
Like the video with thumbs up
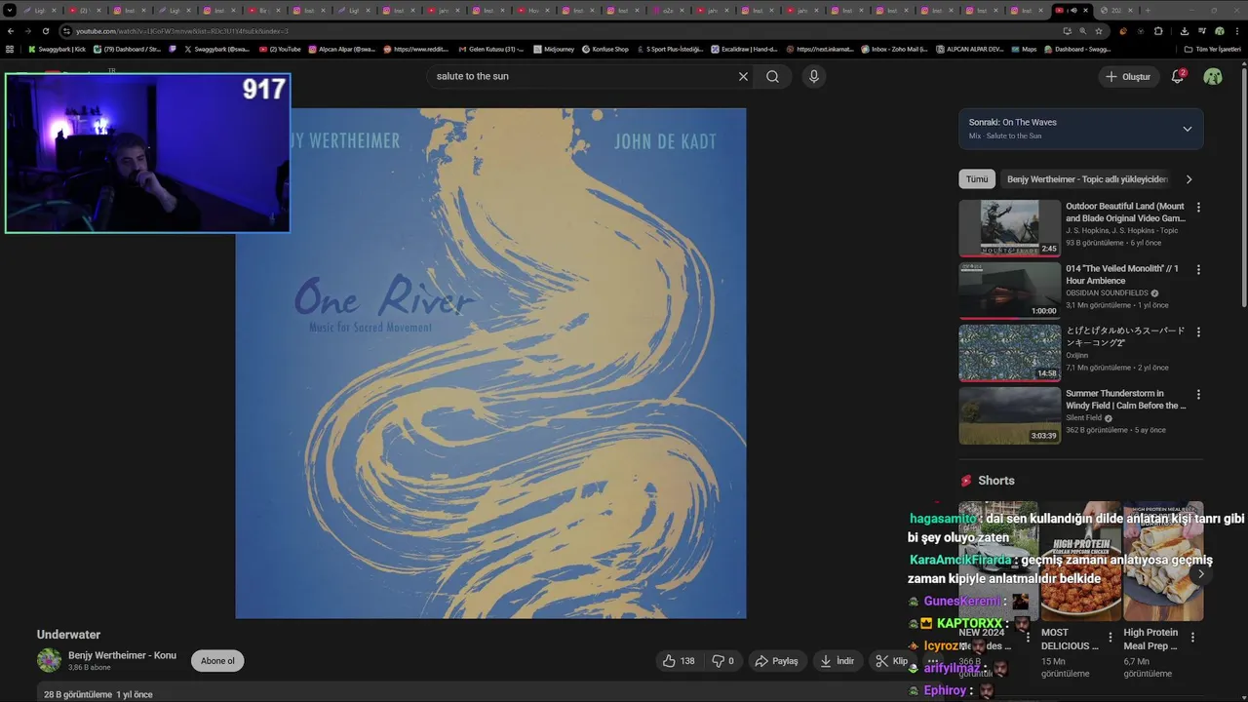(x=679, y=661)
